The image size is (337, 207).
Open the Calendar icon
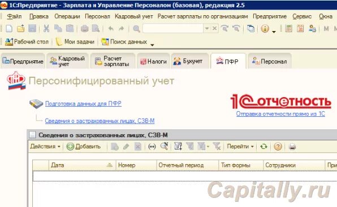(x=300, y=28)
